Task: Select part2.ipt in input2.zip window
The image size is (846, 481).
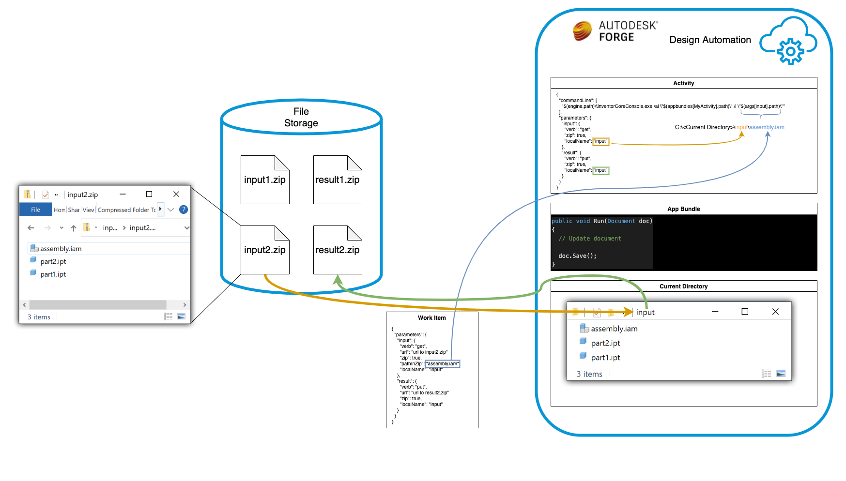Action: (x=53, y=261)
